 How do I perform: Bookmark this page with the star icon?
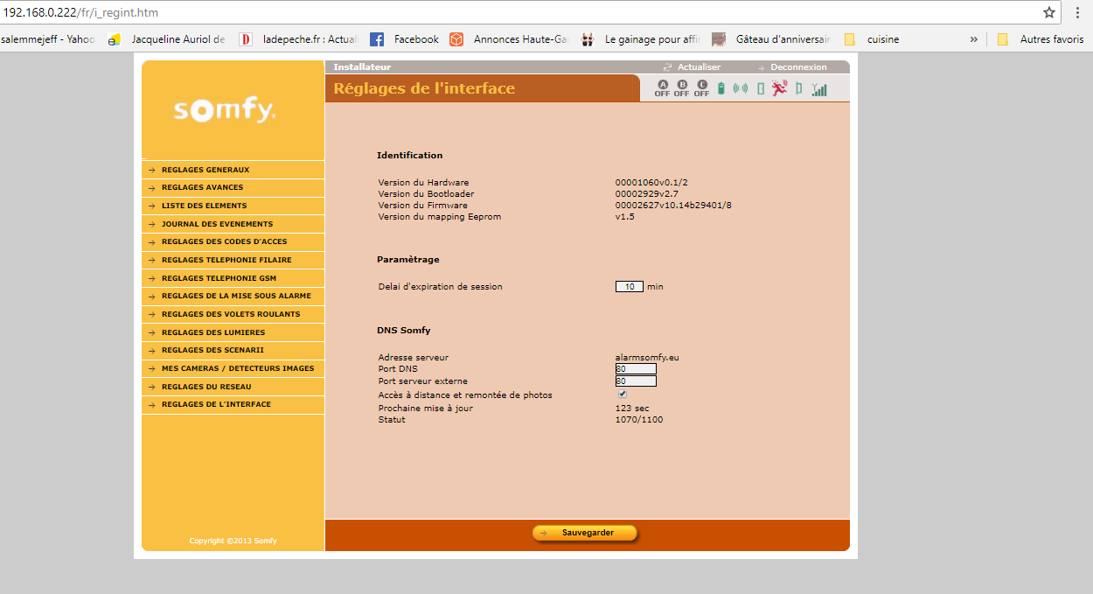click(x=1049, y=12)
